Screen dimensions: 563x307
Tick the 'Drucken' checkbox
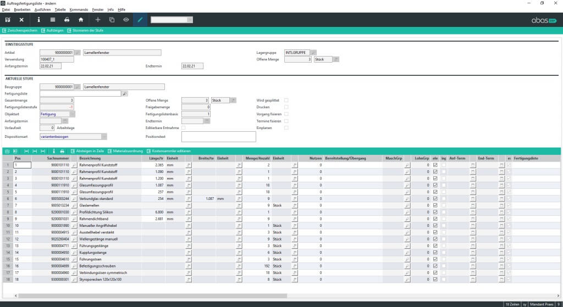286,107
